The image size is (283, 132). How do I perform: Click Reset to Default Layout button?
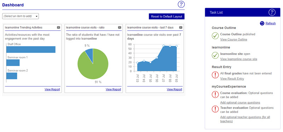click(x=167, y=16)
